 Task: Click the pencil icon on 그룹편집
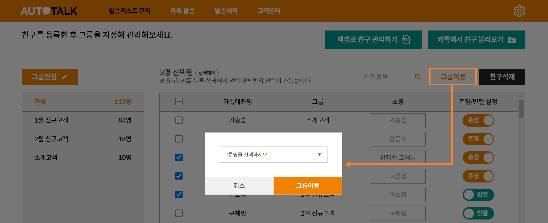click(x=65, y=77)
